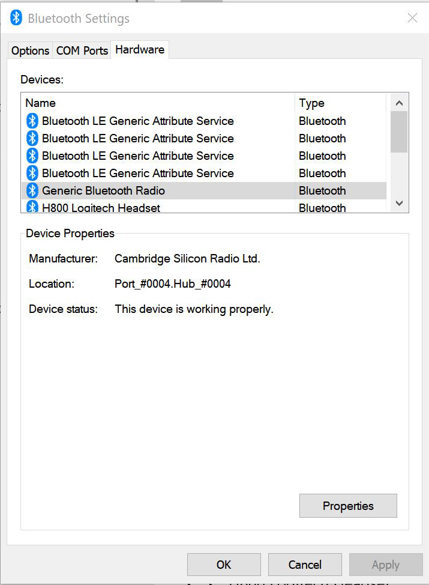Confirm settings with the OK button
Image resolution: width=429 pixels, height=585 pixels.
click(223, 565)
